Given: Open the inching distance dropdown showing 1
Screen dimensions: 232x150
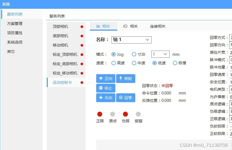Looking at the screenshot, I should (x=160, y=54).
